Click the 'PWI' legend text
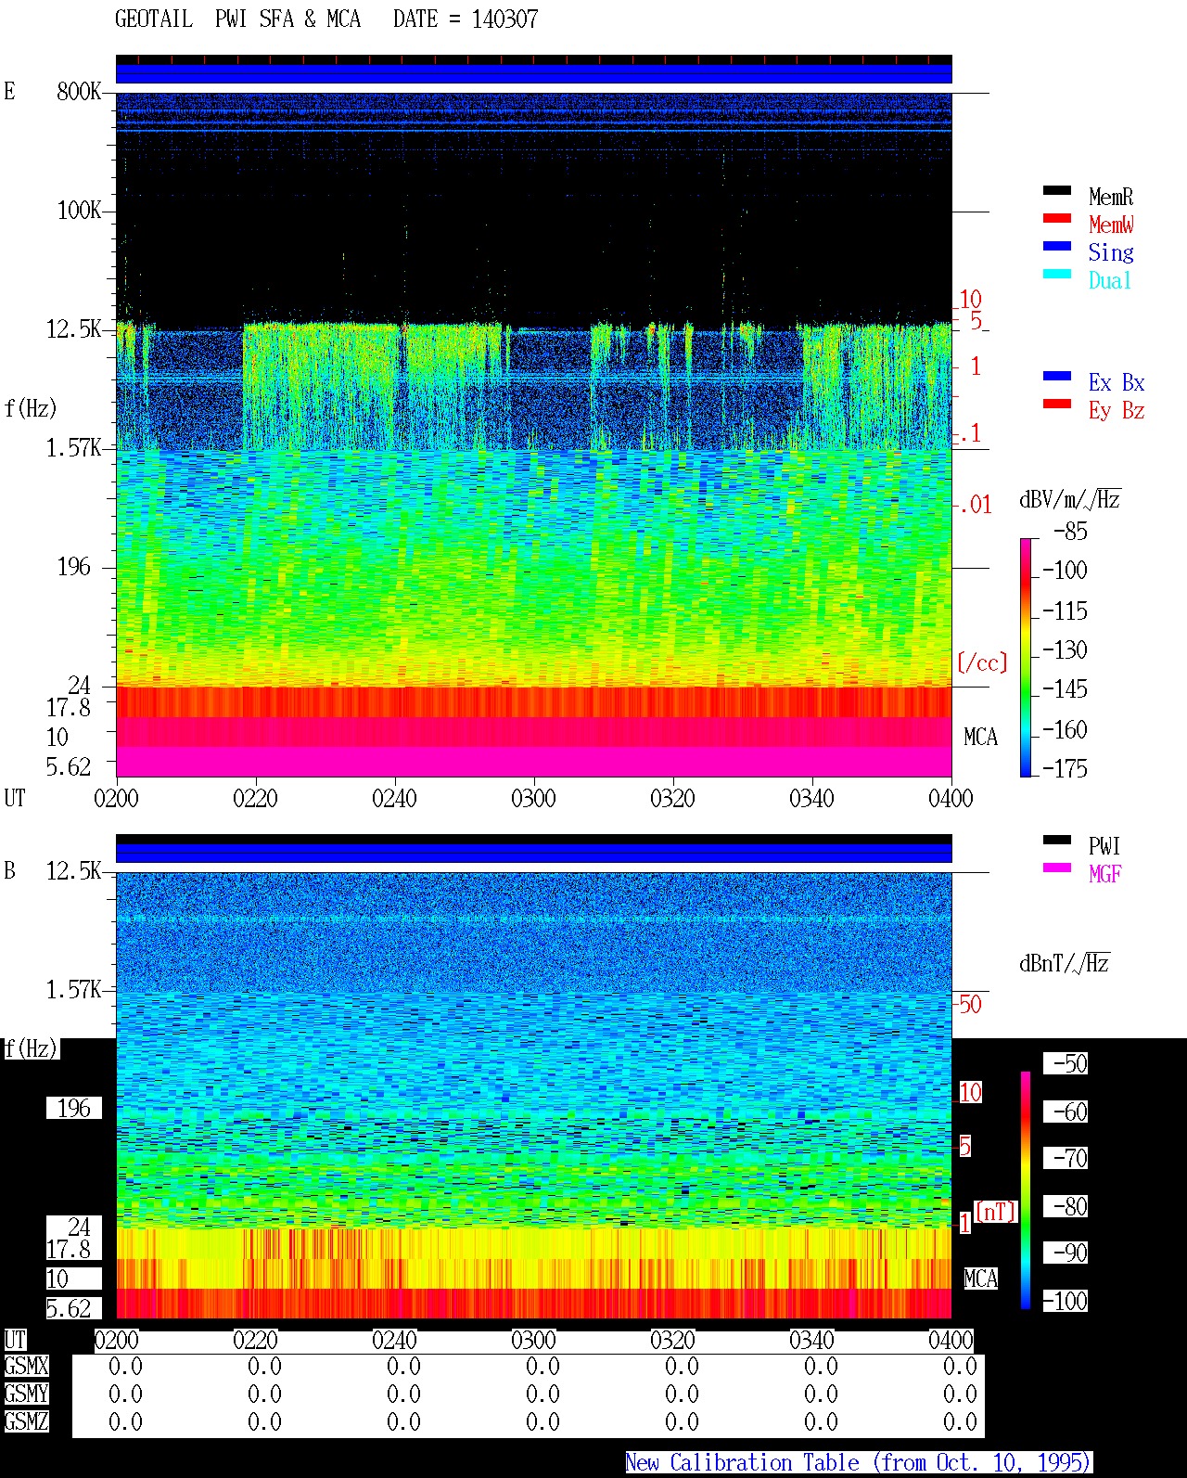Screen dimensions: 1187x1478 tap(1104, 846)
